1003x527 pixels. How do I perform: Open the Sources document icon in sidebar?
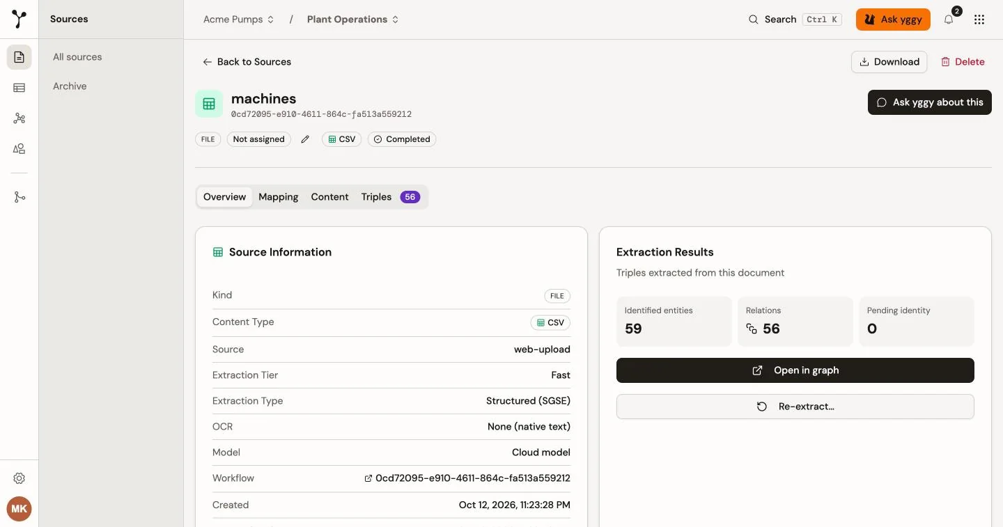coord(20,57)
